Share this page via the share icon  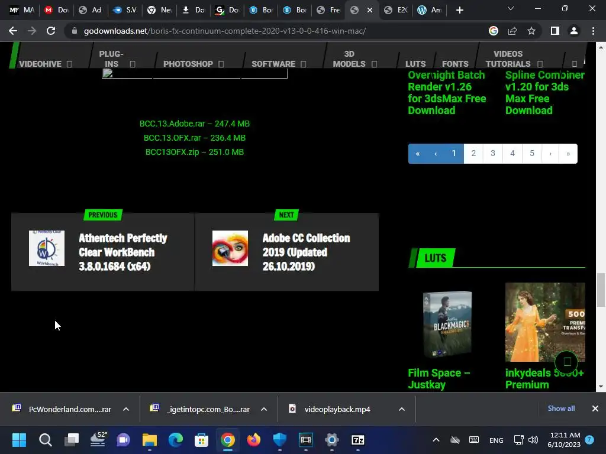(512, 31)
